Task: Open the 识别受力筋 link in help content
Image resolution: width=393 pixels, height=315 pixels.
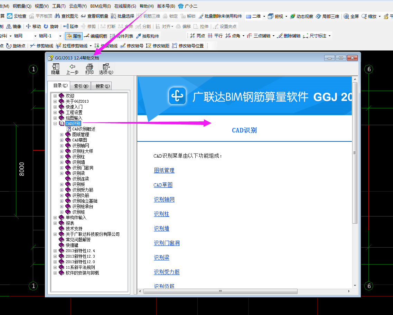Action: click(x=167, y=272)
